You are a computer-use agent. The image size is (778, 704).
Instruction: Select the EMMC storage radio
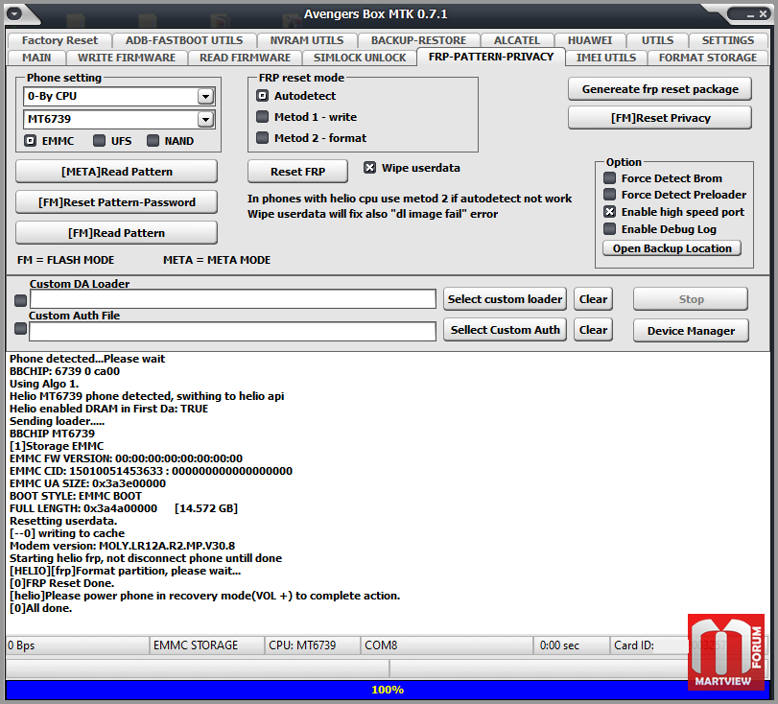(31, 141)
